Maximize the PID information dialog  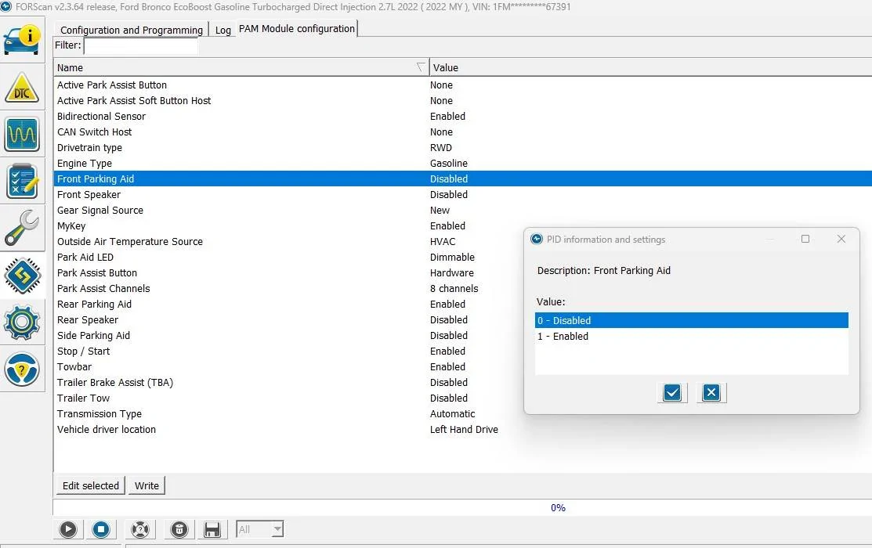pyautogui.click(x=805, y=239)
